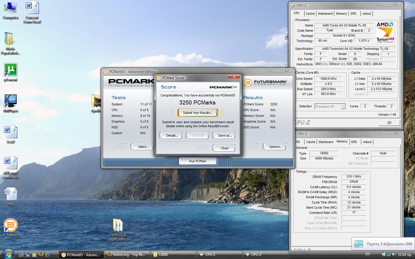
Task: Click the Switch Between Windows quick launch icon
Action: [x=28, y=255]
